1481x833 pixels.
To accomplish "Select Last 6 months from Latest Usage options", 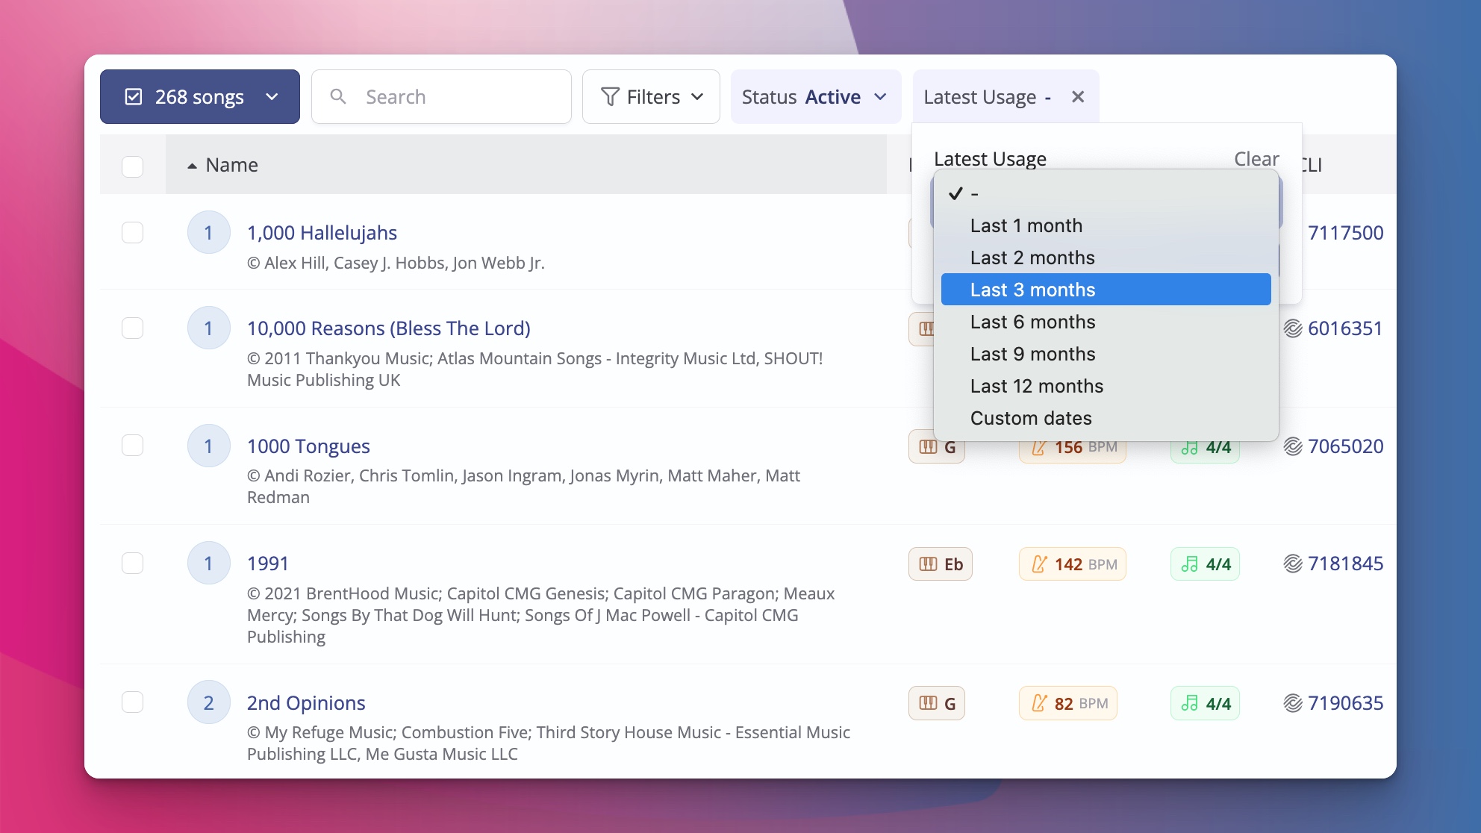I will click(1032, 322).
